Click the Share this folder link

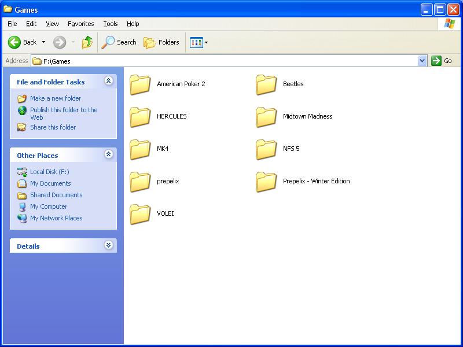click(53, 127)
